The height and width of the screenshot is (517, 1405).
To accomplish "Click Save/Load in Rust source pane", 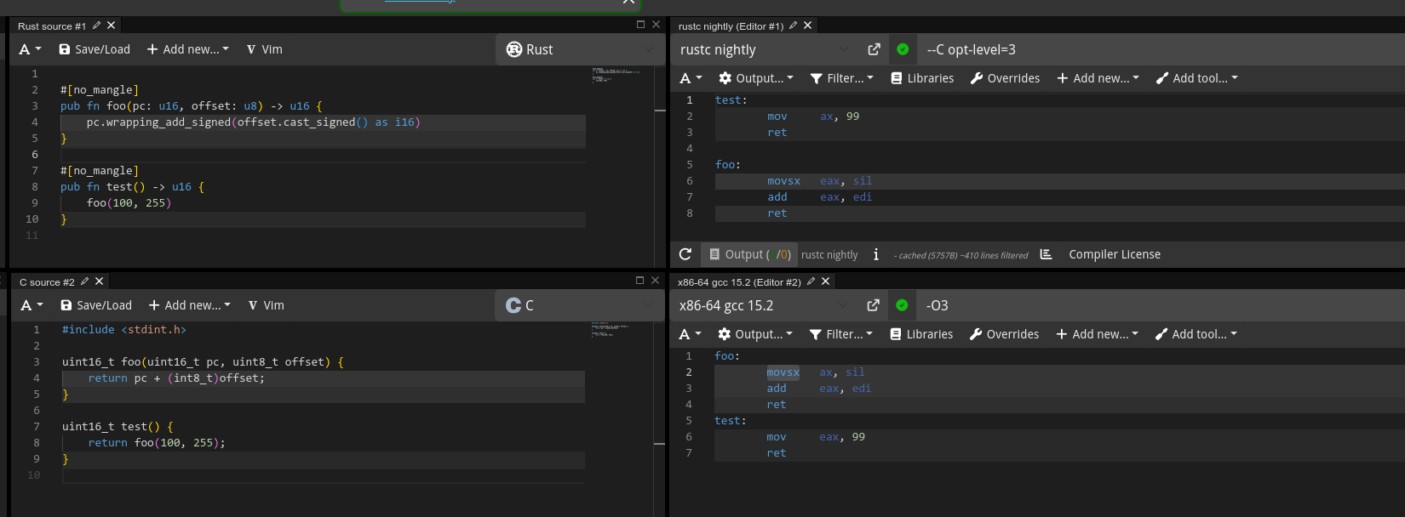I will pos(95,49).
